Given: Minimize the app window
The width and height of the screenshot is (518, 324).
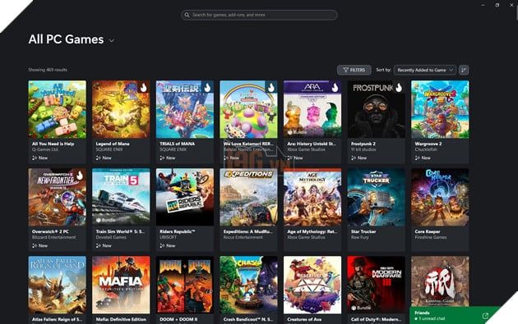Looking at the screenshot, I should click(x=483, y=5).
